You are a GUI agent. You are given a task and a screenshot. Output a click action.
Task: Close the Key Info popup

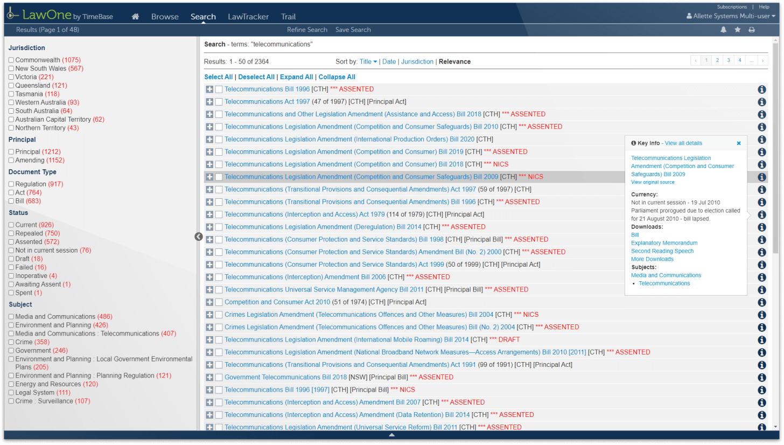point(739,143)
